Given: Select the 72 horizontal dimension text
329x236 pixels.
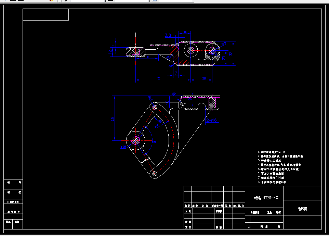Looking at the screenshot, I should pos(159,78).
